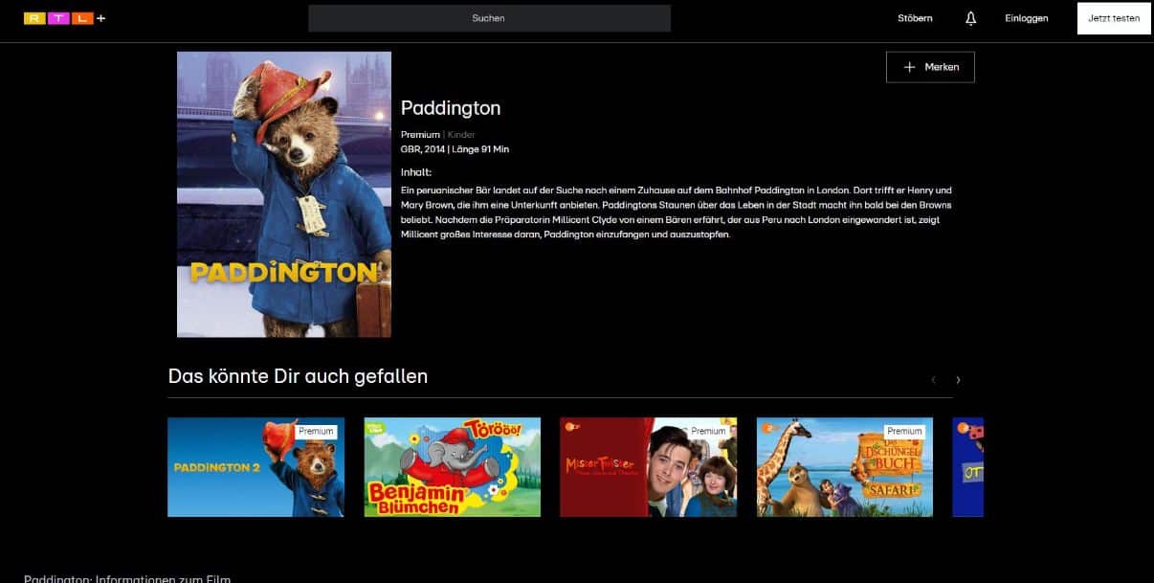Image resolution: width=1154 pixels, height=583 pixels.
Task: Open the Paddington 2 thumbnail
Action: (x=255, y=467)
